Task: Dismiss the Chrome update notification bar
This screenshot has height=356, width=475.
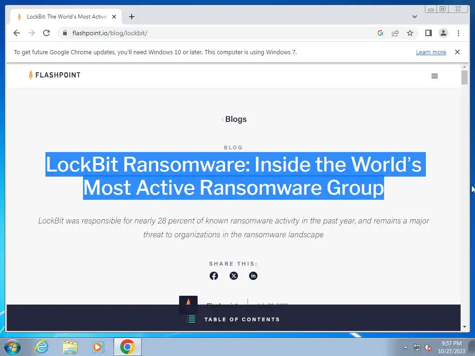Action: click(457, 52)
